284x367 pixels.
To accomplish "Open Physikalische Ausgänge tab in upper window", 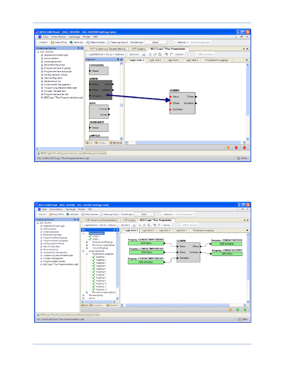I will point(216,60).
